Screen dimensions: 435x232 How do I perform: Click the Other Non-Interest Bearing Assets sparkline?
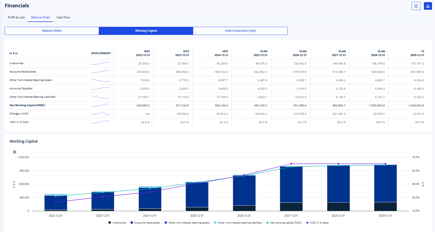click(100, 80)
